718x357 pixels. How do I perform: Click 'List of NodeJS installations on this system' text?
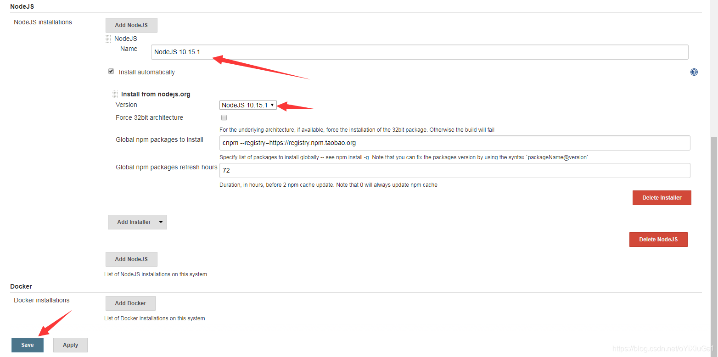(156, 274)
